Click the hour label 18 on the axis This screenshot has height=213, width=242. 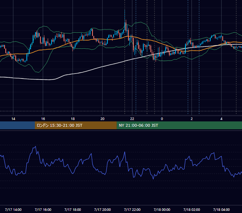click(73, 119)
